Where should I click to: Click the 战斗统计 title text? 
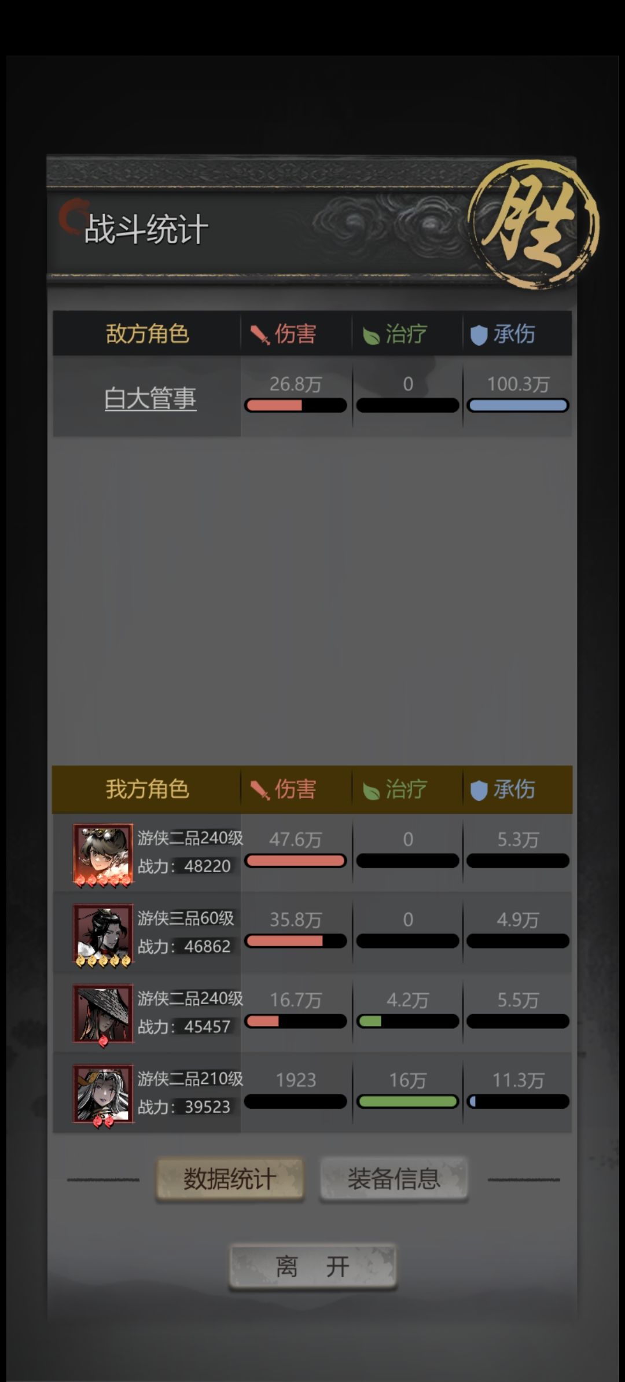pos(146,229)
